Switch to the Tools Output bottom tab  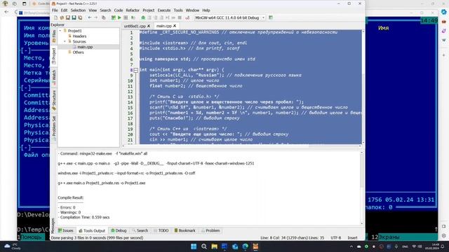point(92,230)
